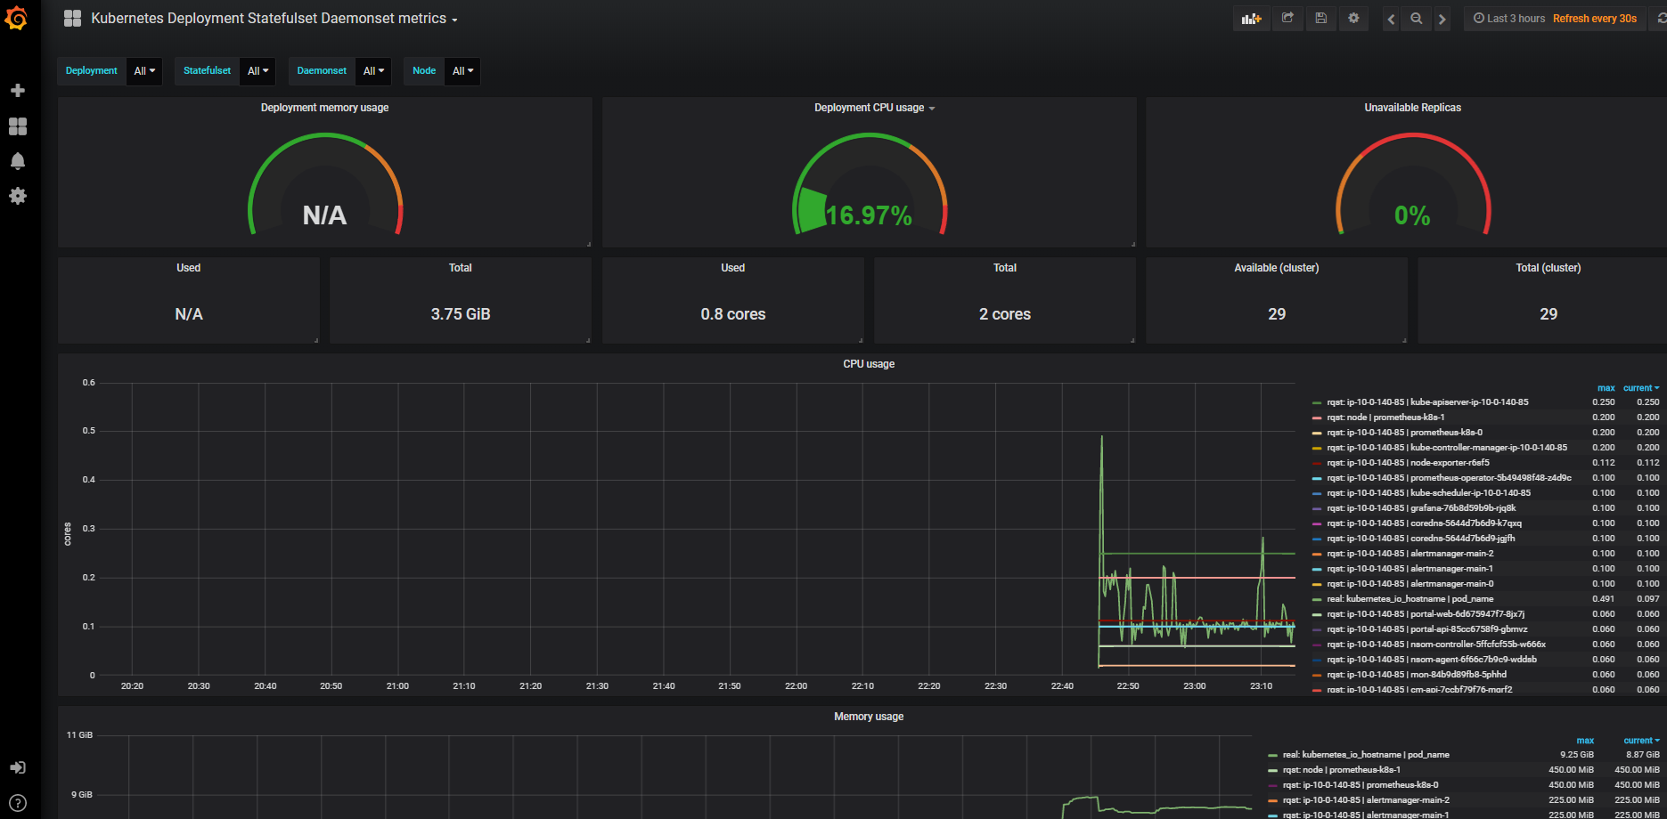
Task: Click the Add panel toolbar icon
Action: pos(1252,19)
